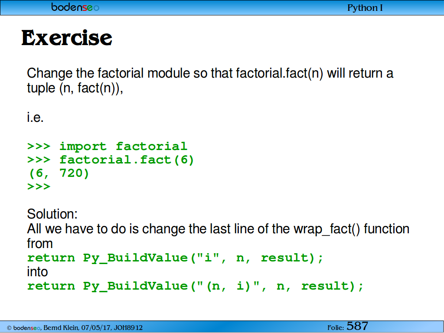Click the bodenseo logo in header

(x=75, y=7)
